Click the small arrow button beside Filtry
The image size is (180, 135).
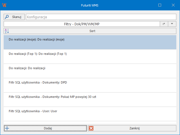pyautogui.click(x=164, y=24)
